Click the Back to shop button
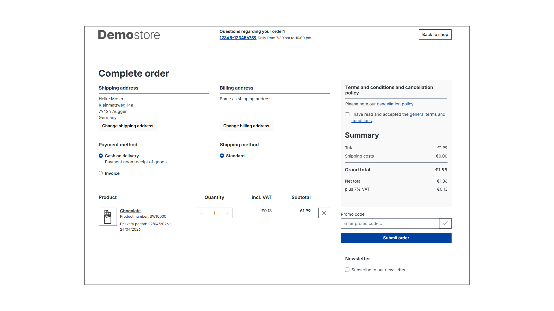554x311 pixels. pyautogui.click(x=435, y=35)
